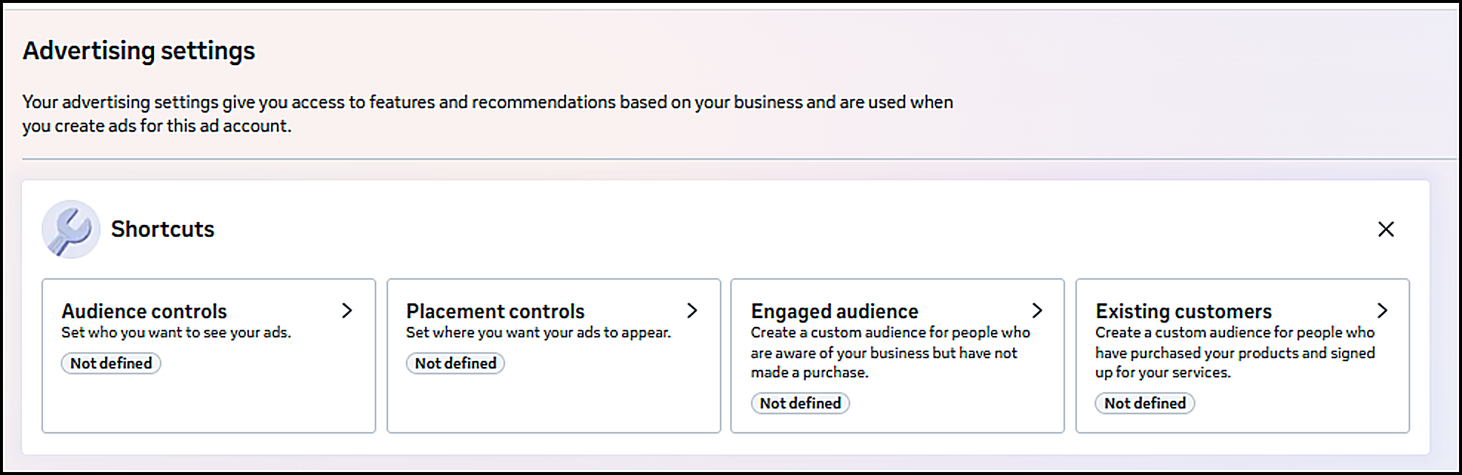
Task: Click text 'Set who you want to see your ads.'
Action: tap(176, 332)
